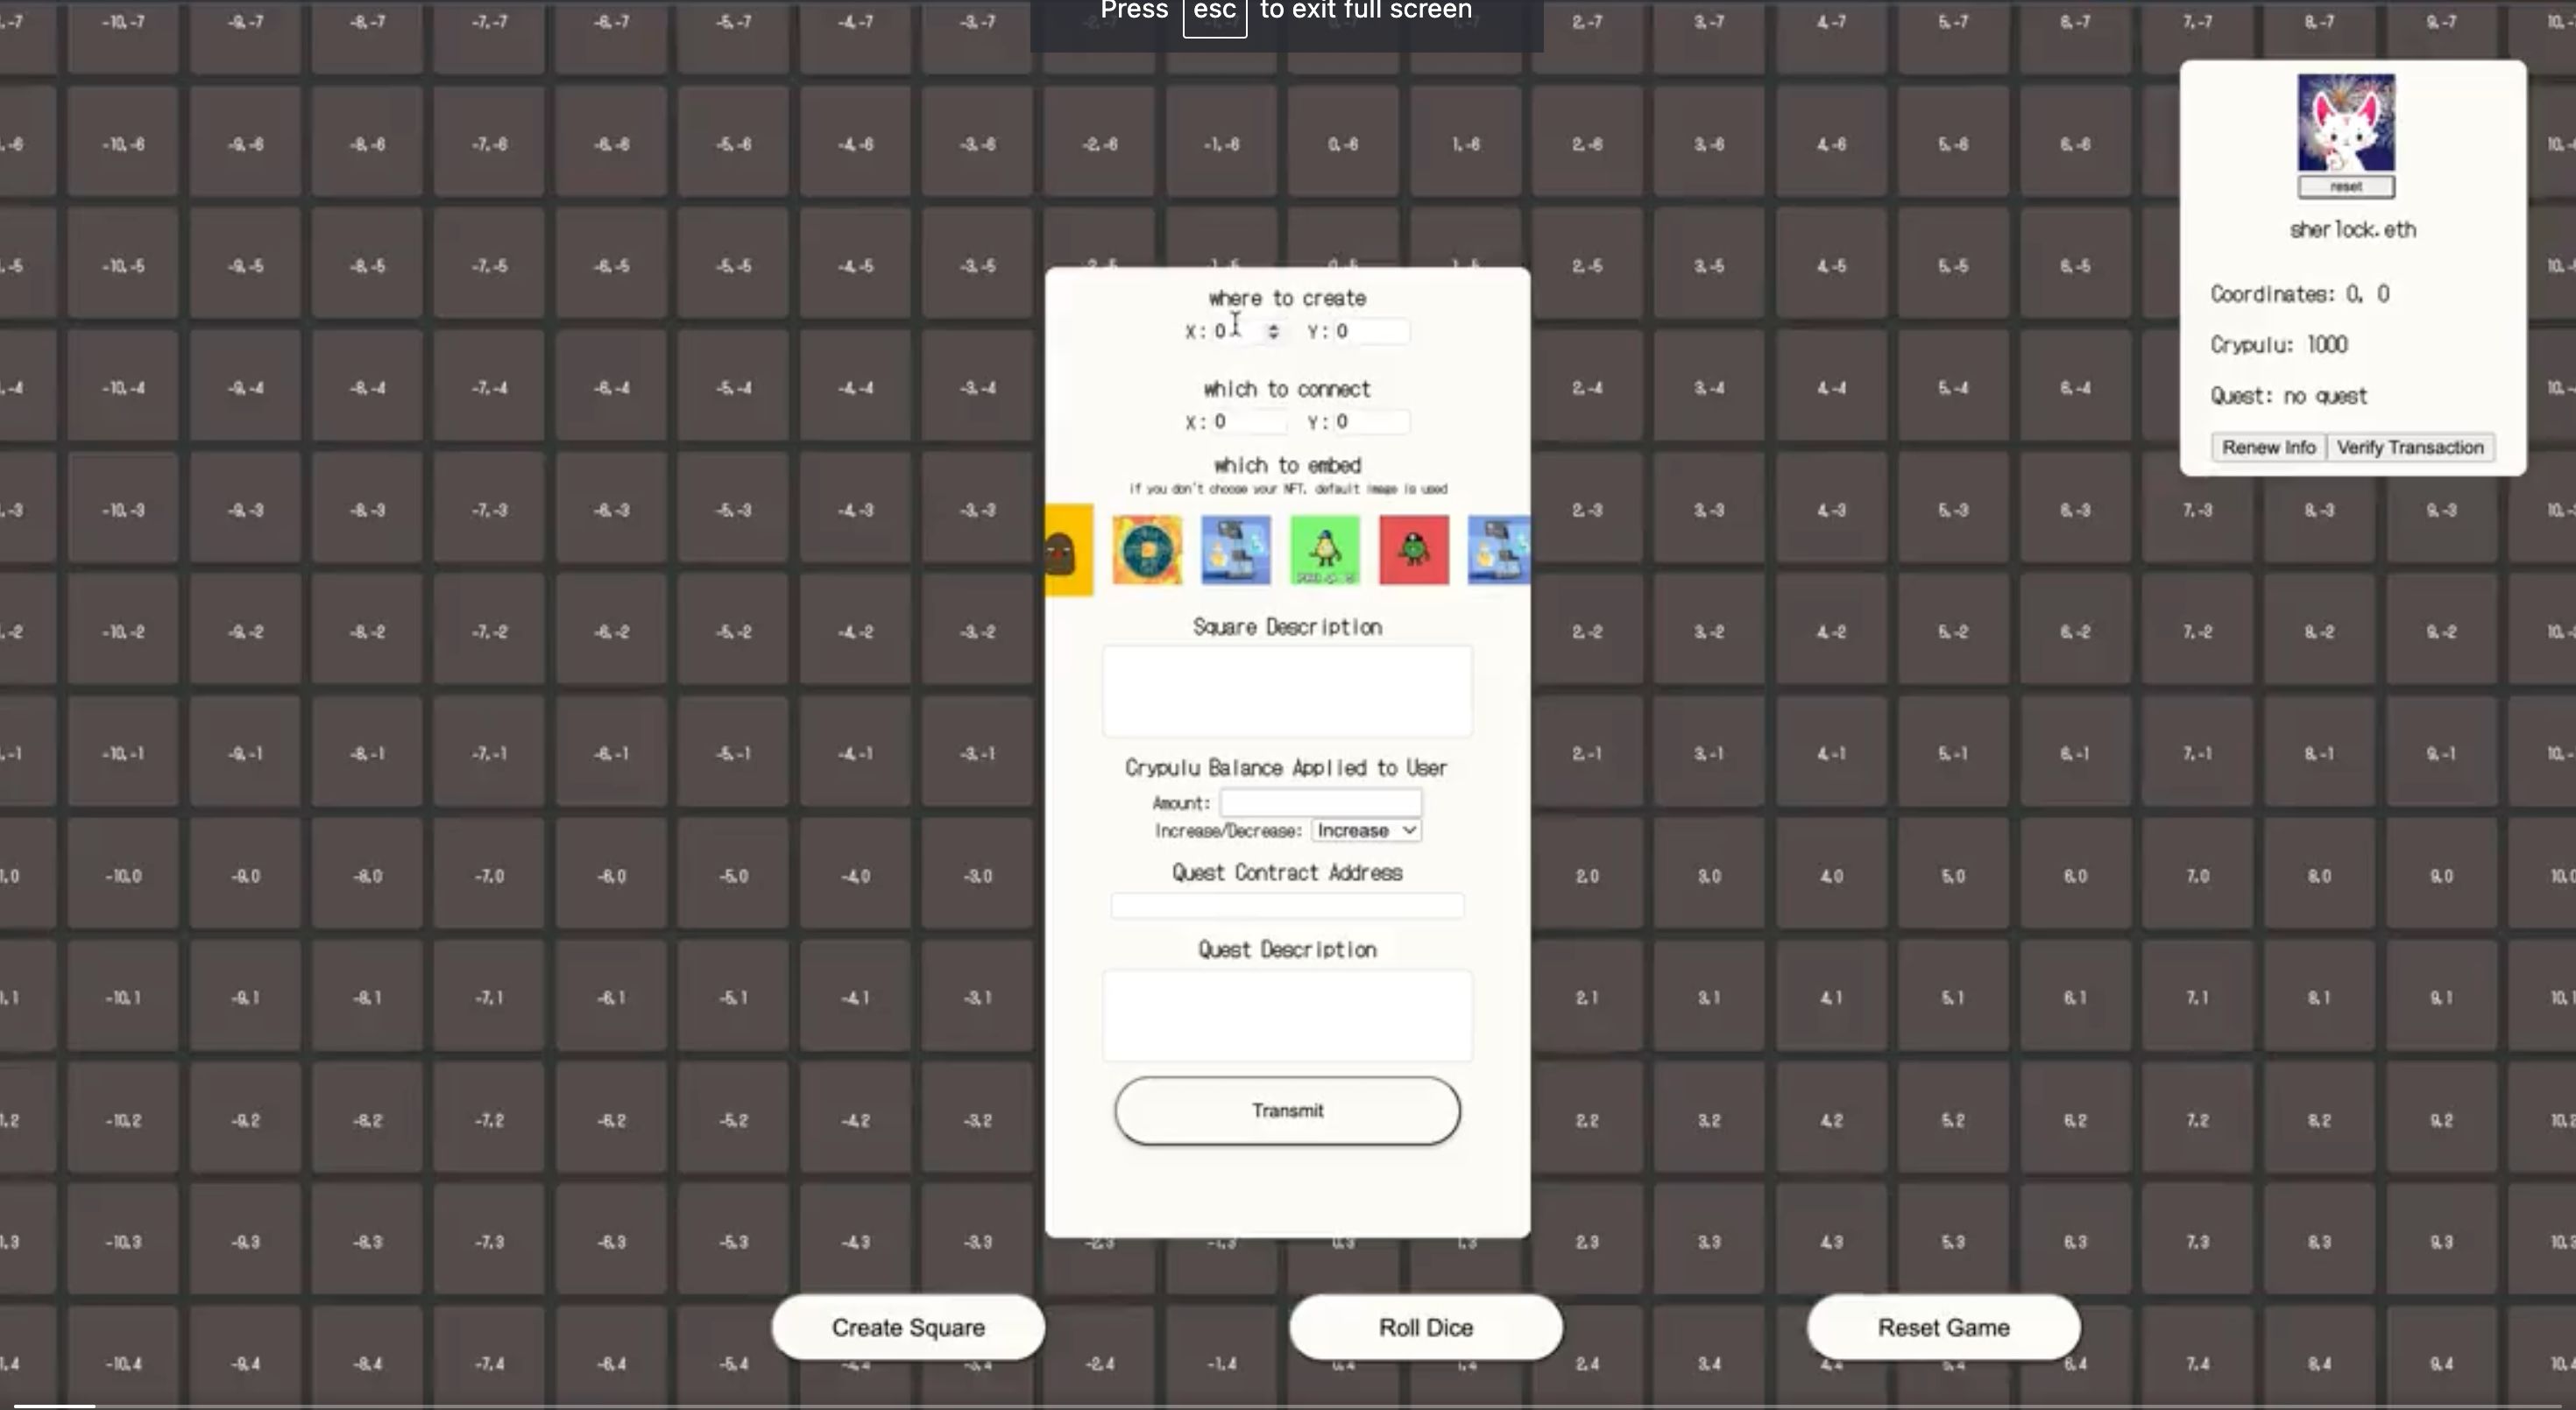Expand the X coordinate stepper field
The width and height of the screenshot is (2576, 1410).
point(1271,330)
